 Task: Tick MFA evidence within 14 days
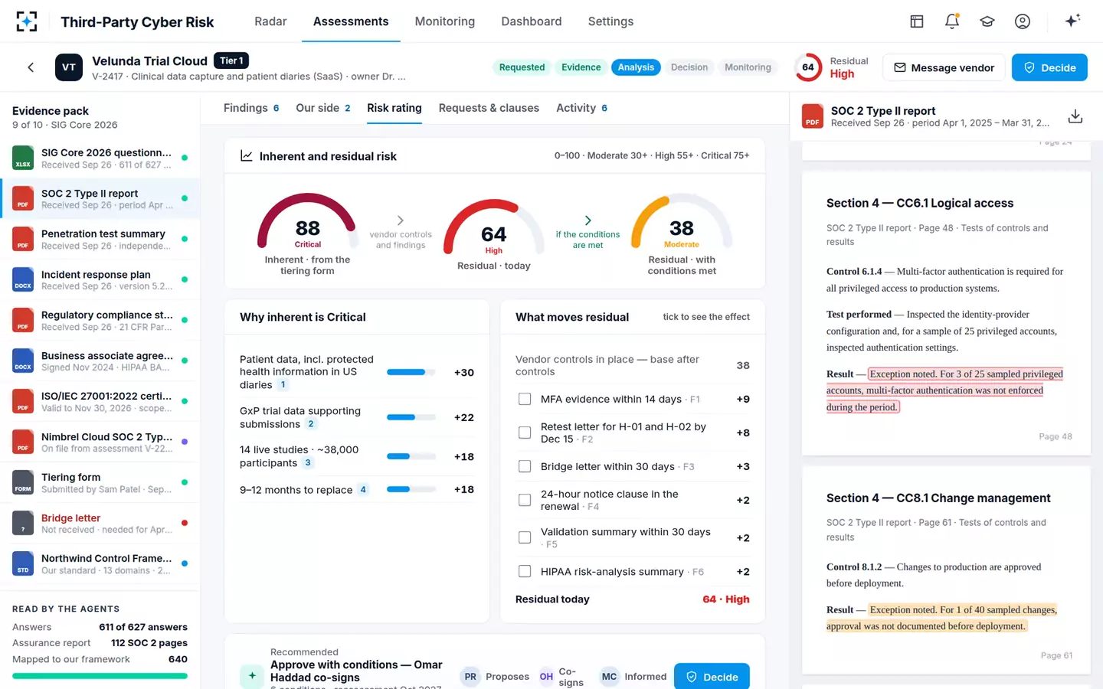pyautogui.click(x=525, y=399)
